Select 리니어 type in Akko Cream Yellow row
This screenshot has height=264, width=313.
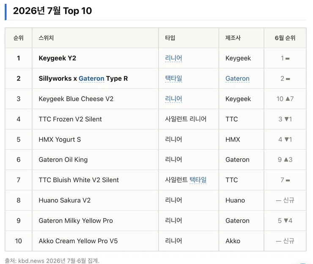click(x=173, y=241)
